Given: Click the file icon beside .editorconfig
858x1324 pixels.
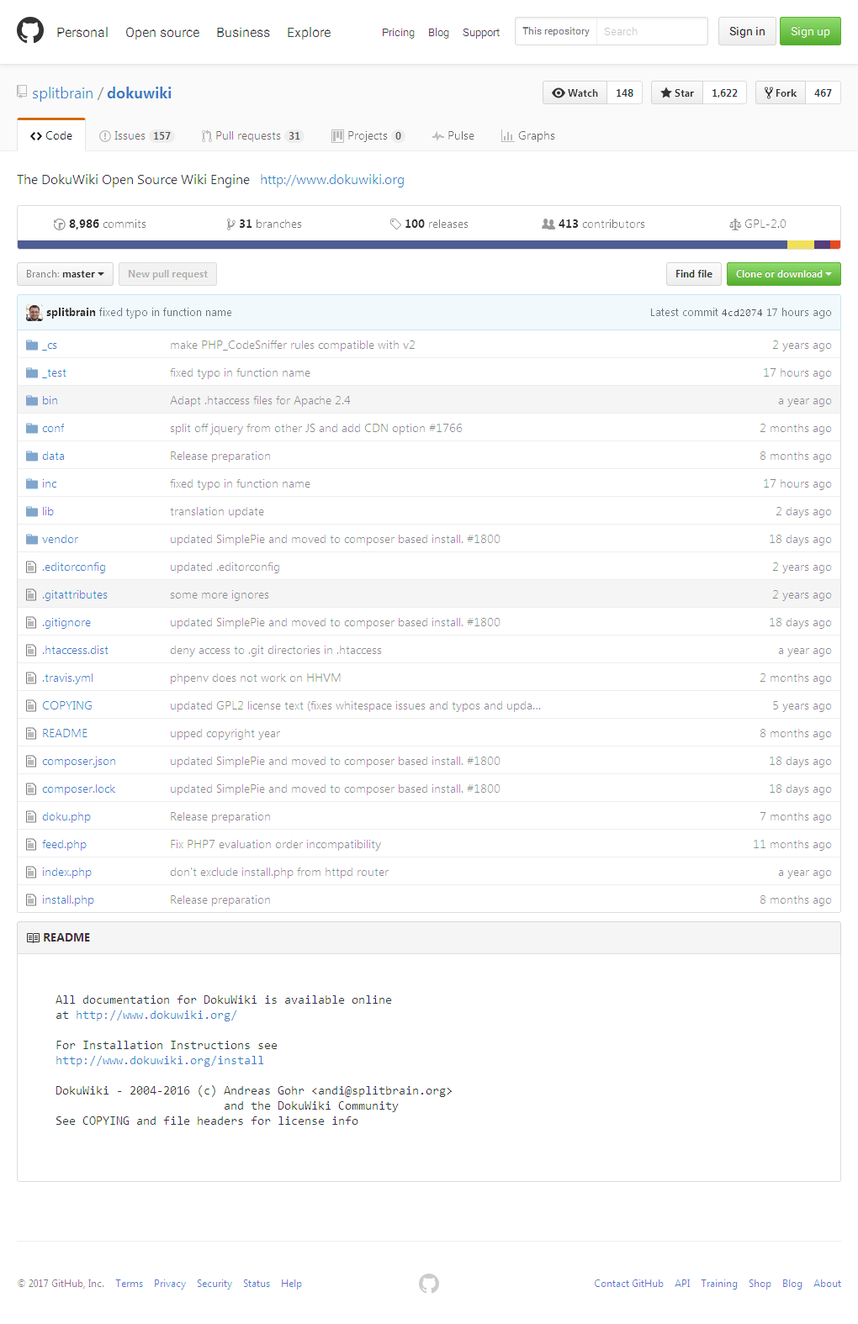Looking at the screenshot, I should [31, 567].
